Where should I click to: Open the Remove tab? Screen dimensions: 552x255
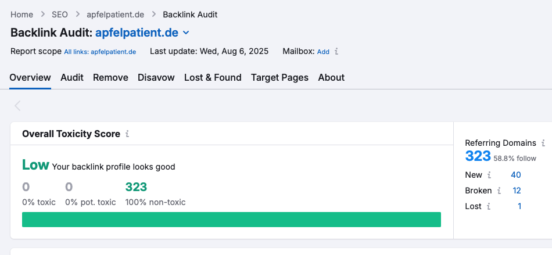(x=110, y=77)
